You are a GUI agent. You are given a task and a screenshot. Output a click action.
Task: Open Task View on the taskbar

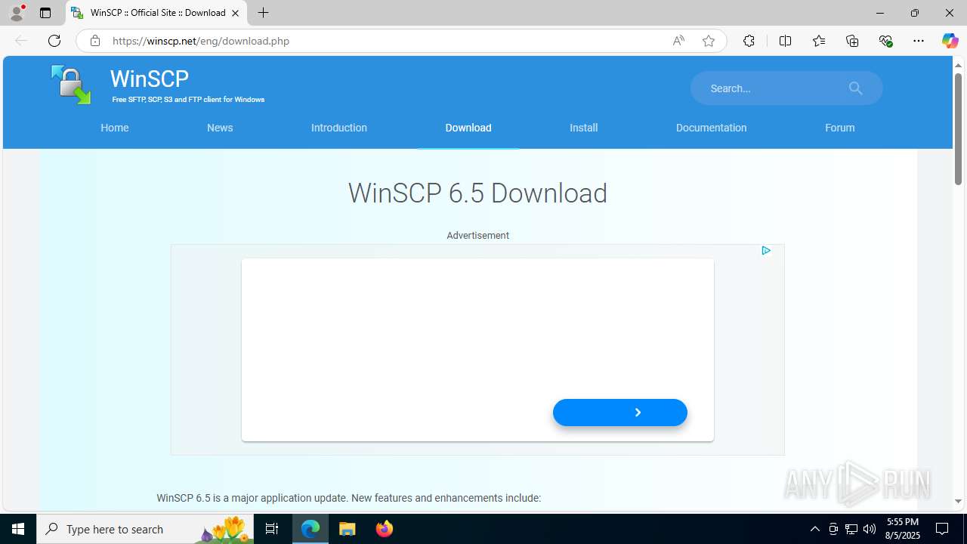272,529
